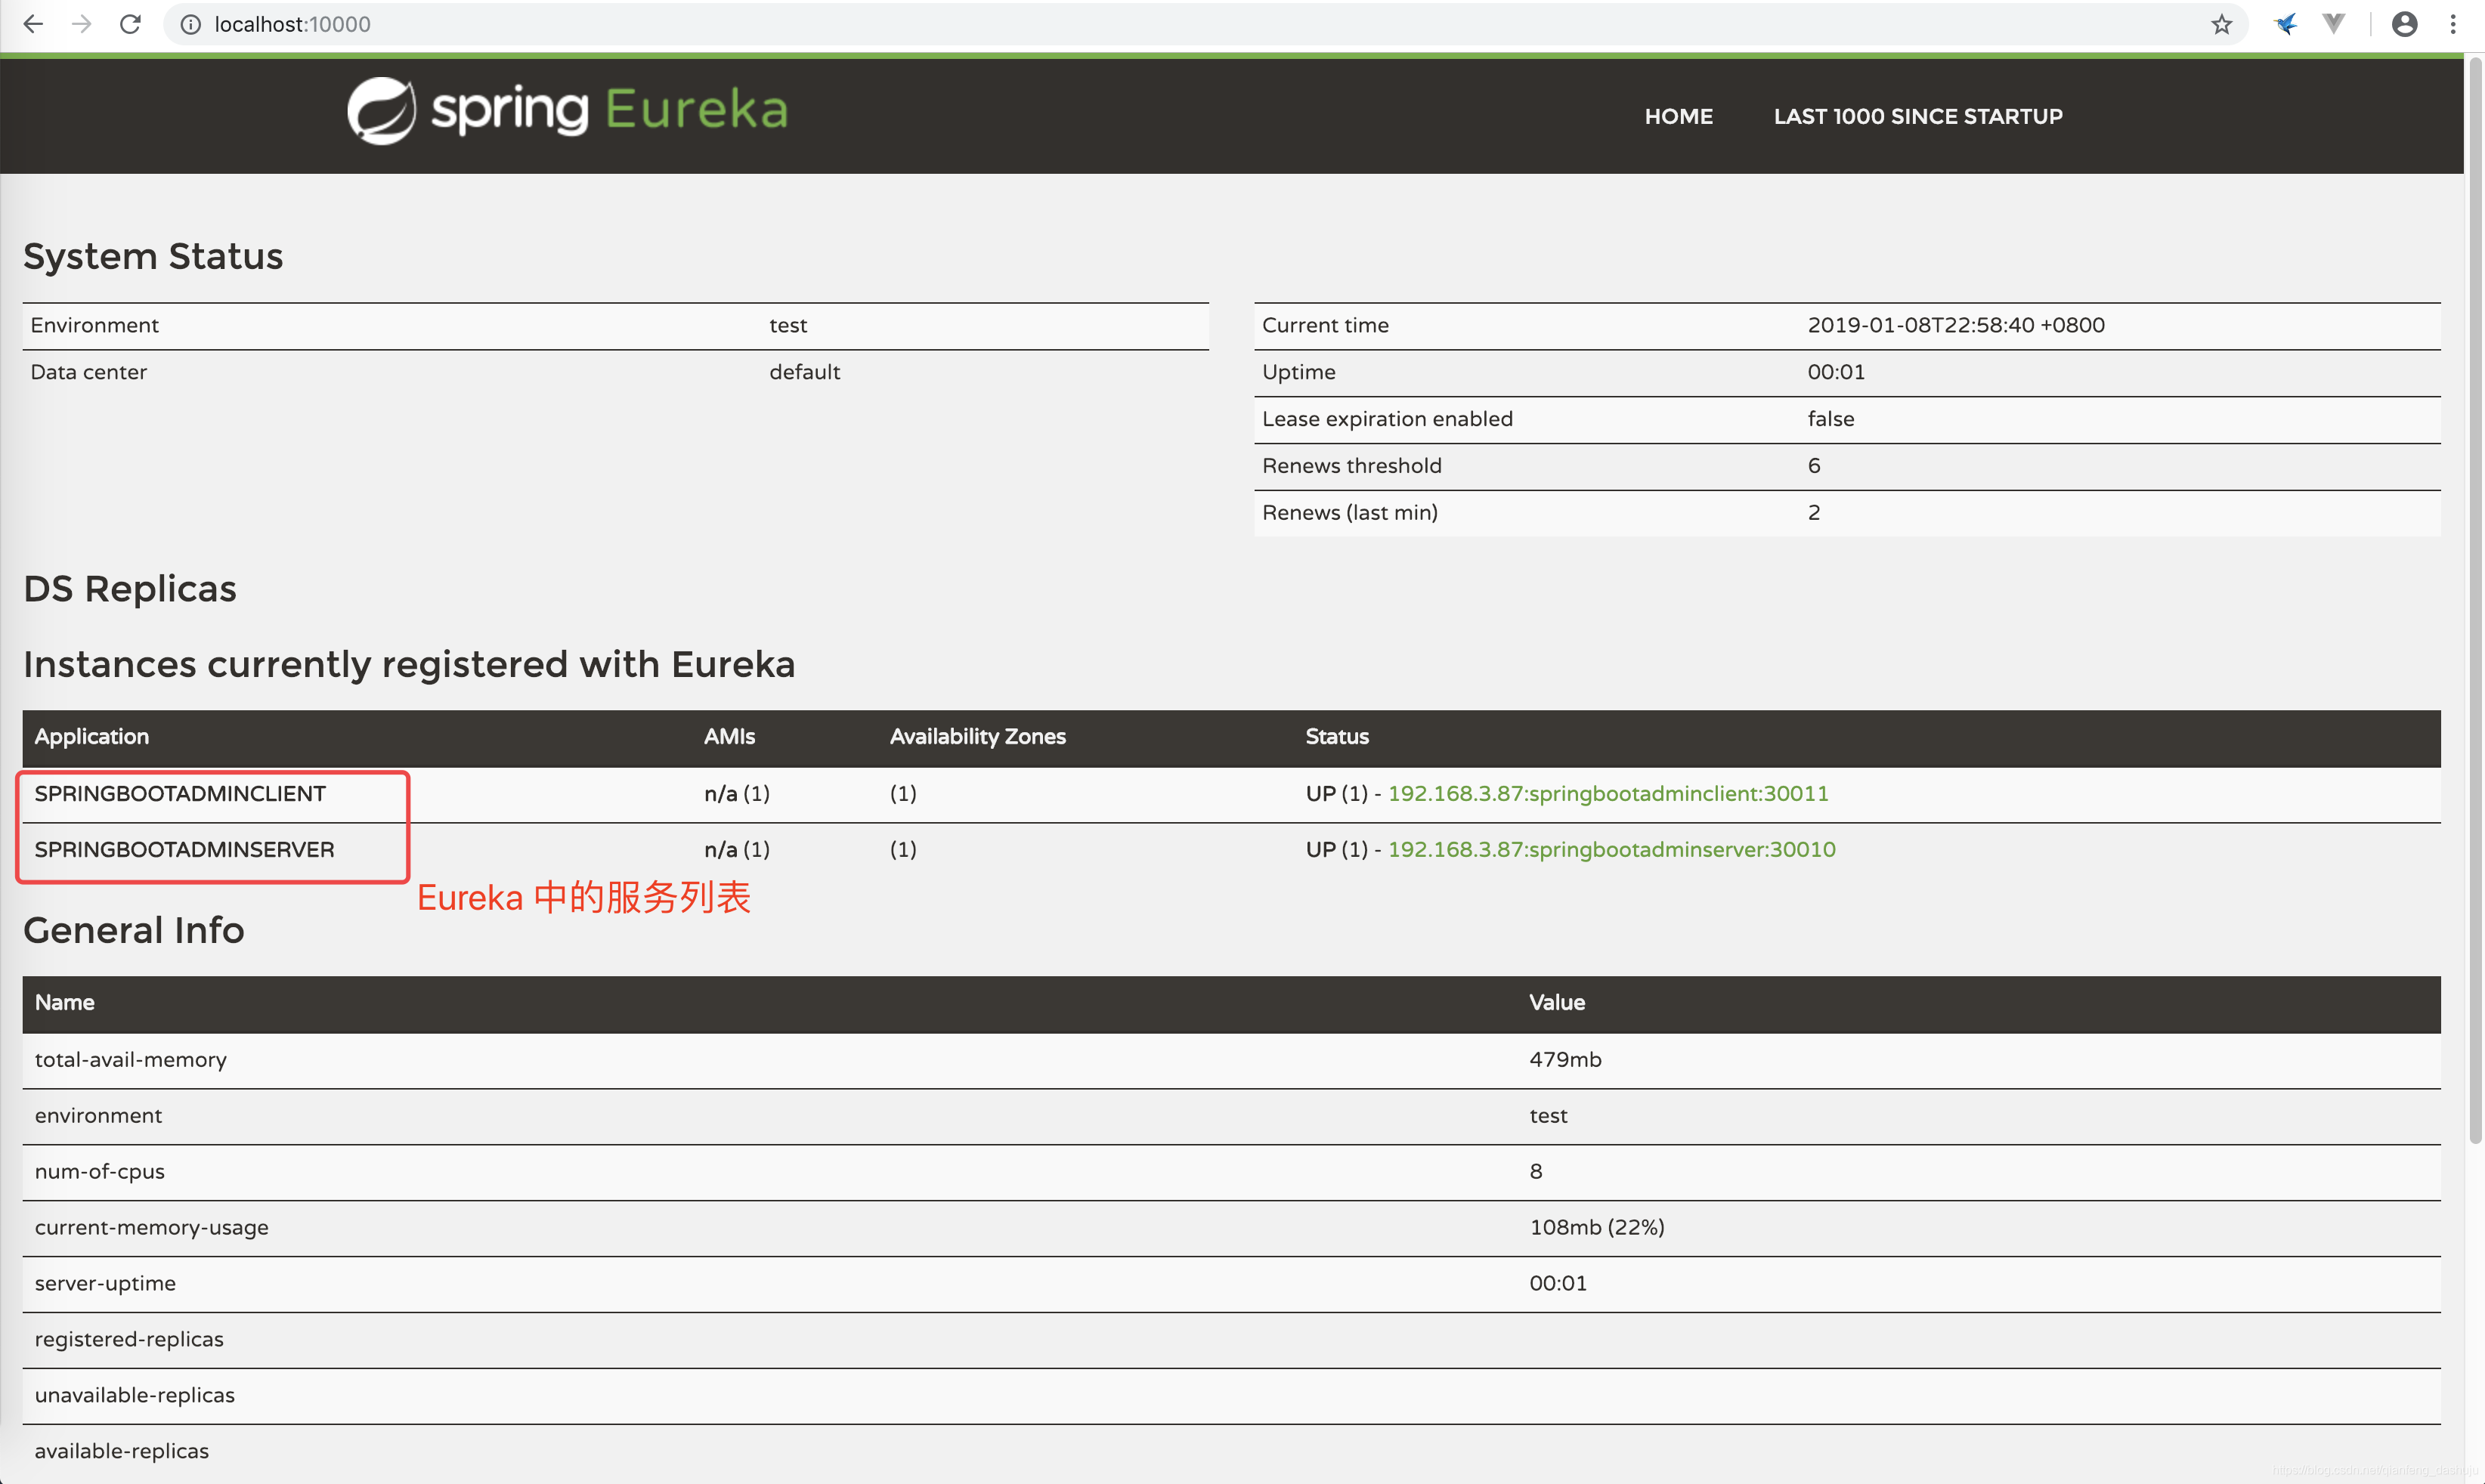Click the Availability Zones column header
The height and width of the screenshot is (1484, 2485).
point(977,737)
